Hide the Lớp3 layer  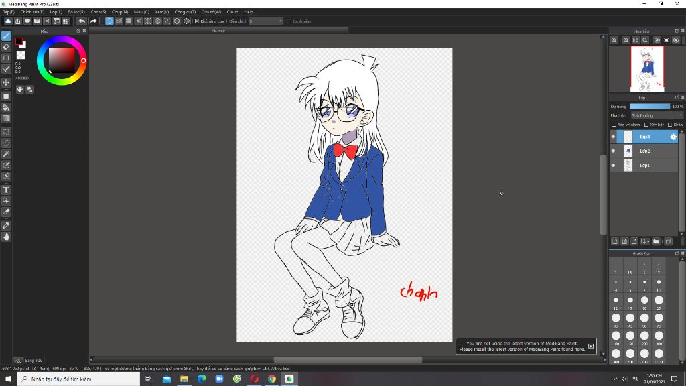[613, 137]
